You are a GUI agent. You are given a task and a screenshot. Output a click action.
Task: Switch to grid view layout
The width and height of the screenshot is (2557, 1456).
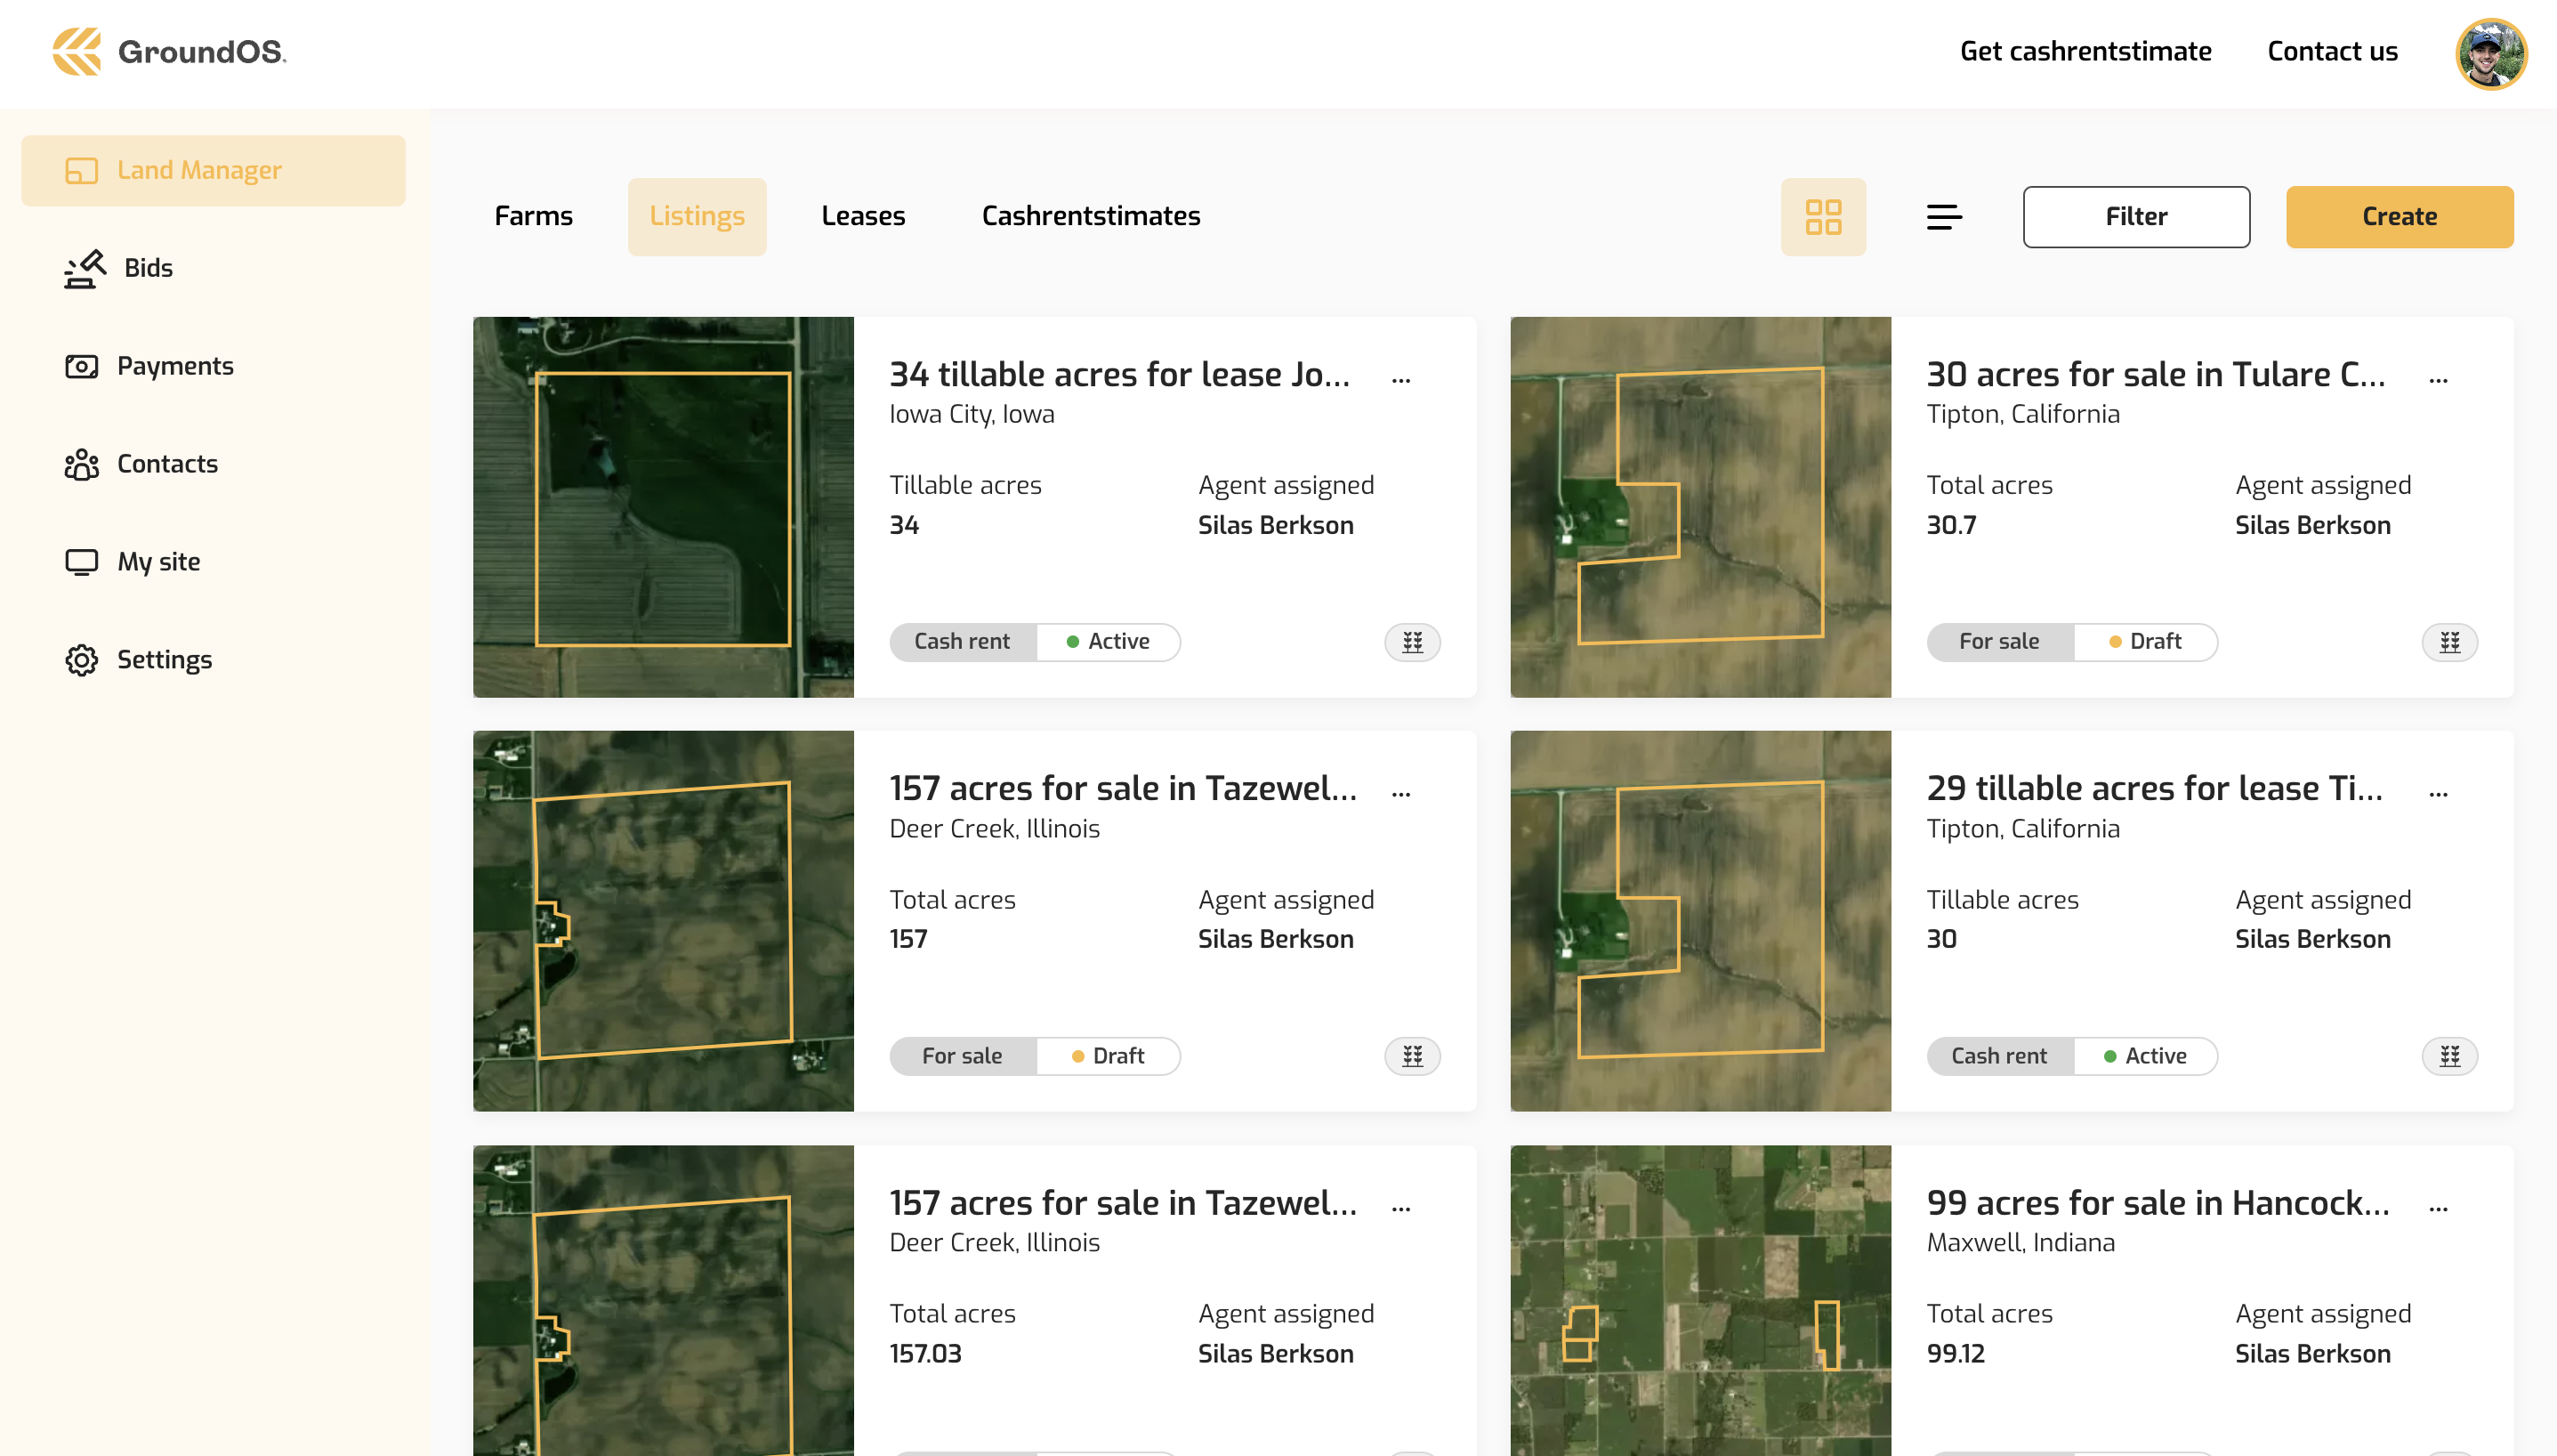(x=1822, y=216)
